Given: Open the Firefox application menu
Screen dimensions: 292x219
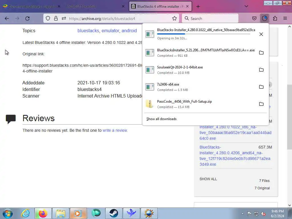Looking at the screenshot, I should click(285, 18).
